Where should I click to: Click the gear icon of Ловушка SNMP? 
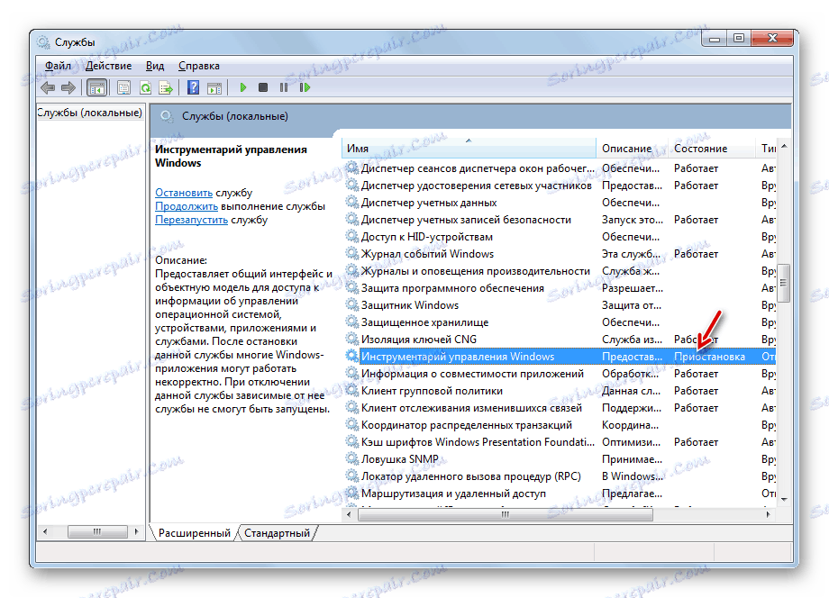[x=351, y=458]
